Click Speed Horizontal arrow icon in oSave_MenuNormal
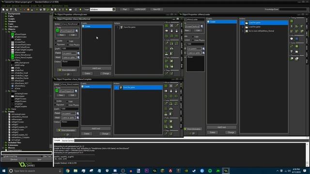The image size is (310, 174). tap(167, 31)
